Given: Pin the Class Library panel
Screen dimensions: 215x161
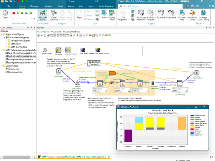Looking at the screenshot, I should point(31,28).
